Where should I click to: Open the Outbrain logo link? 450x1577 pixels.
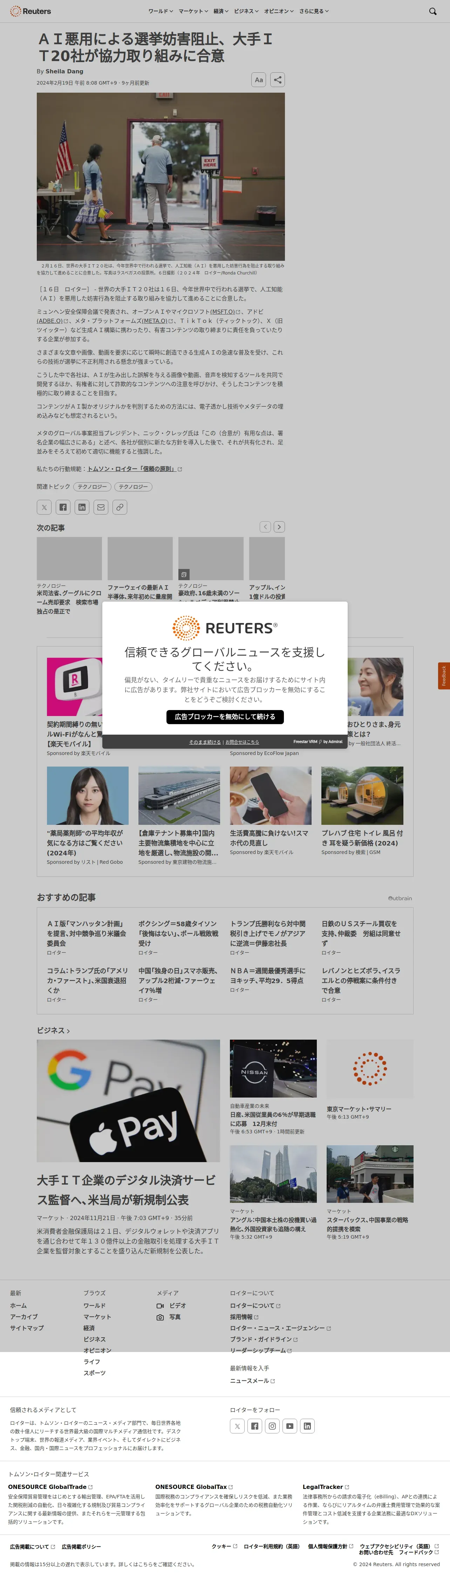[x=400, y=898]
